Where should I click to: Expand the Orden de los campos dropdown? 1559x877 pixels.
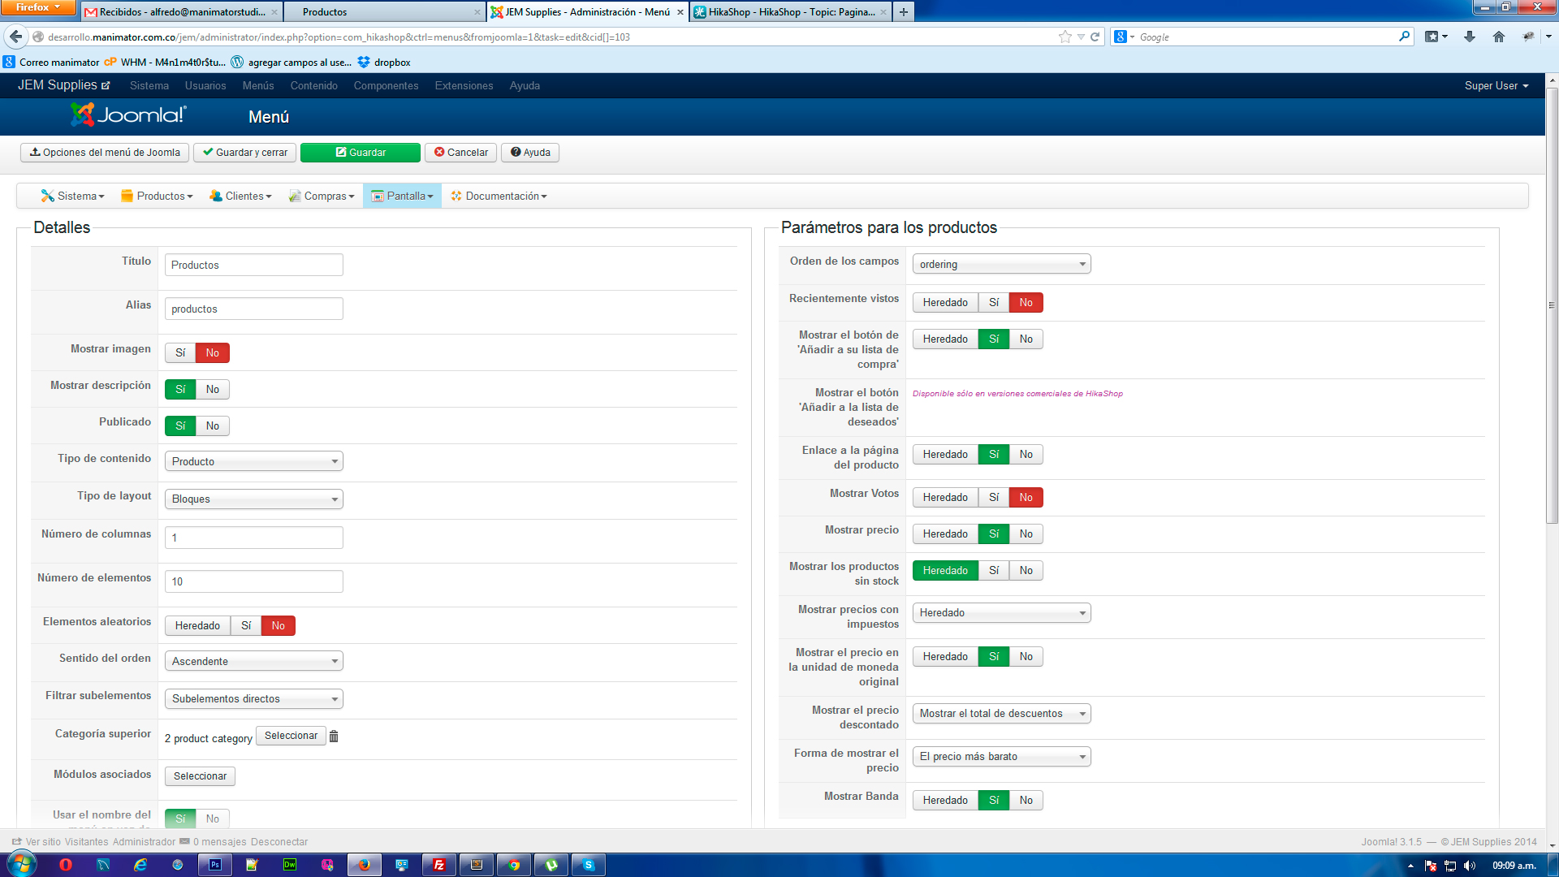click(x=1001, y=264)
